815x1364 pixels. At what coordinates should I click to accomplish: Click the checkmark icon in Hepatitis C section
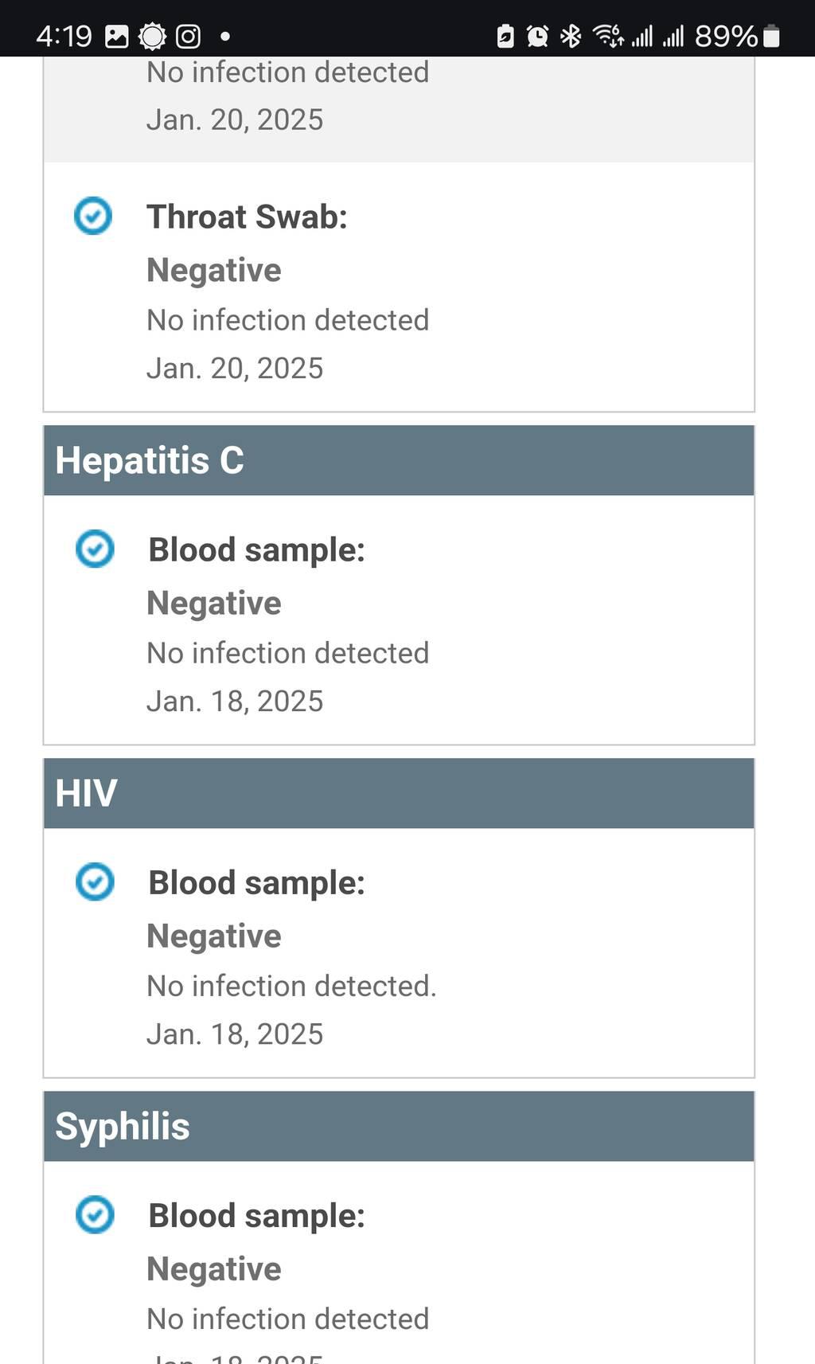(95, 549)
